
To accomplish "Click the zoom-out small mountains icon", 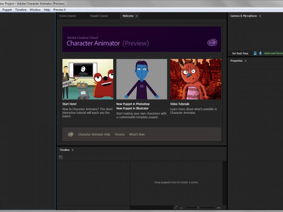I will pos(181,208).
